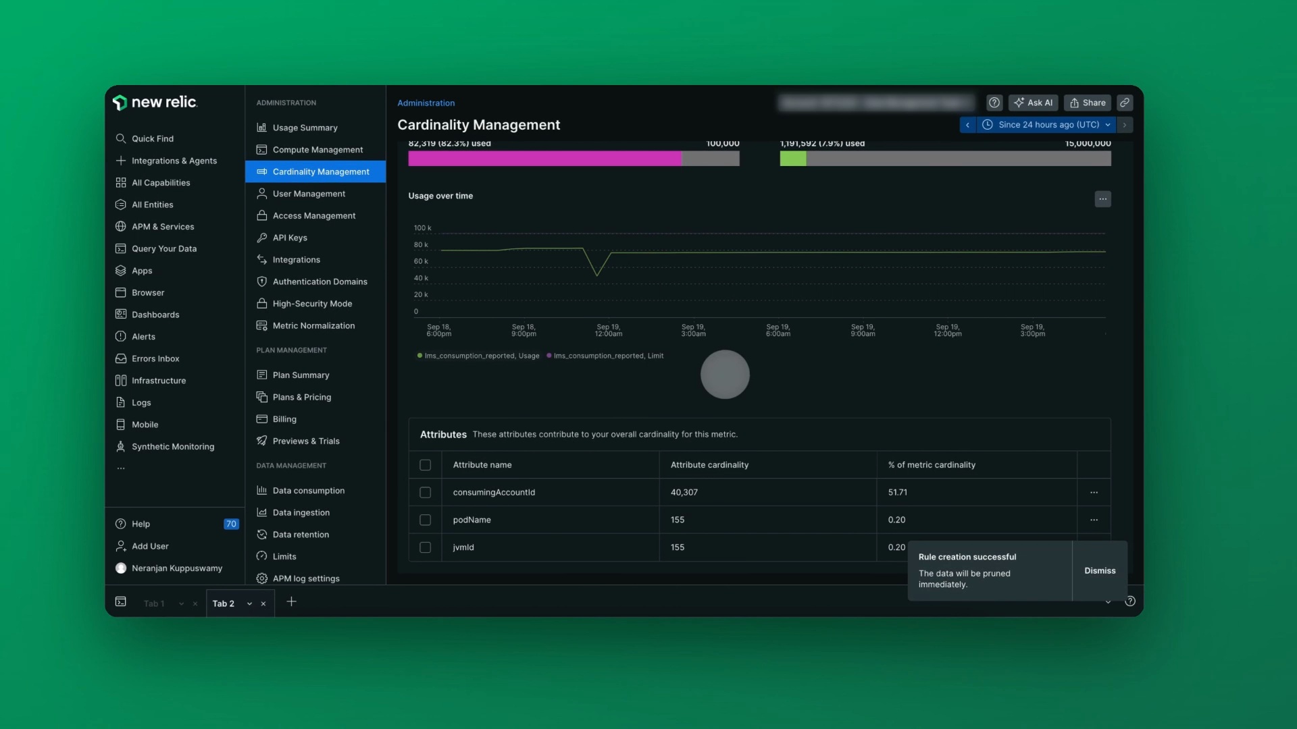The image size is (1297, 729).
Task: Open Synthetic Monitoring icon in sidebar
Action: [121, 446]
